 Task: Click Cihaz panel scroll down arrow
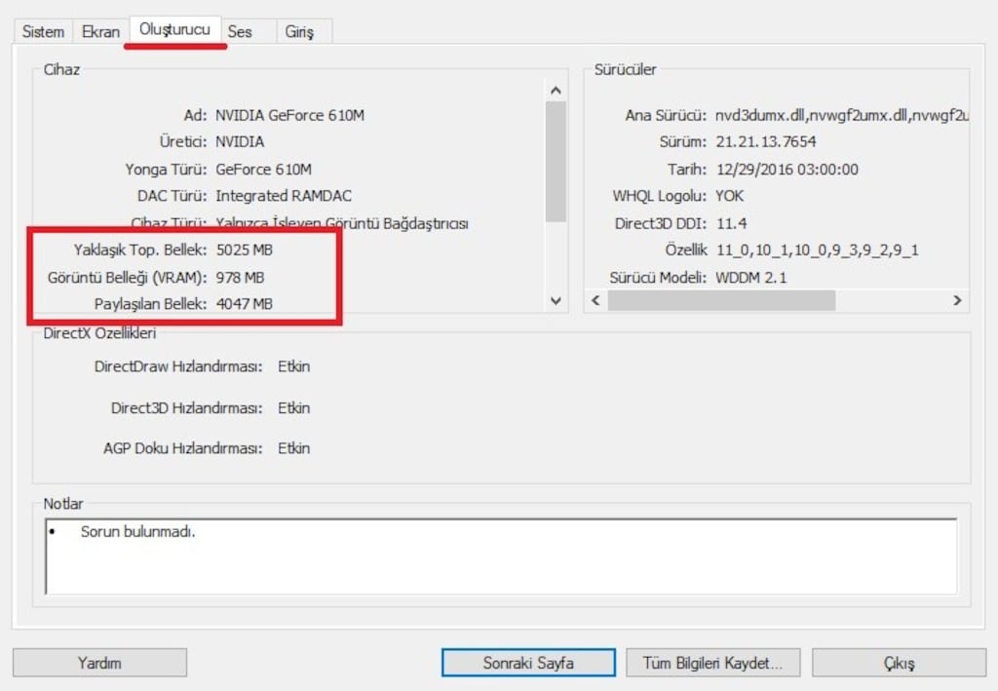pyautogui.click(x=556, y=301)
